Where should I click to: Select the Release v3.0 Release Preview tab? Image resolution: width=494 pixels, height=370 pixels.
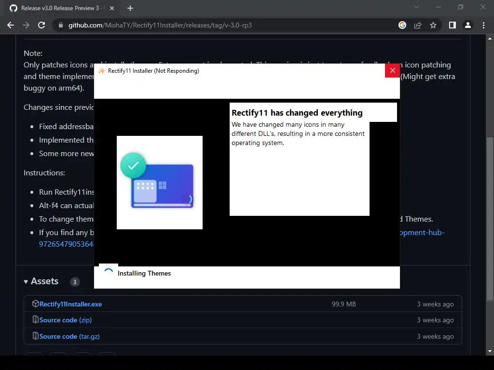pyautogui.click(x=62, y=8)
